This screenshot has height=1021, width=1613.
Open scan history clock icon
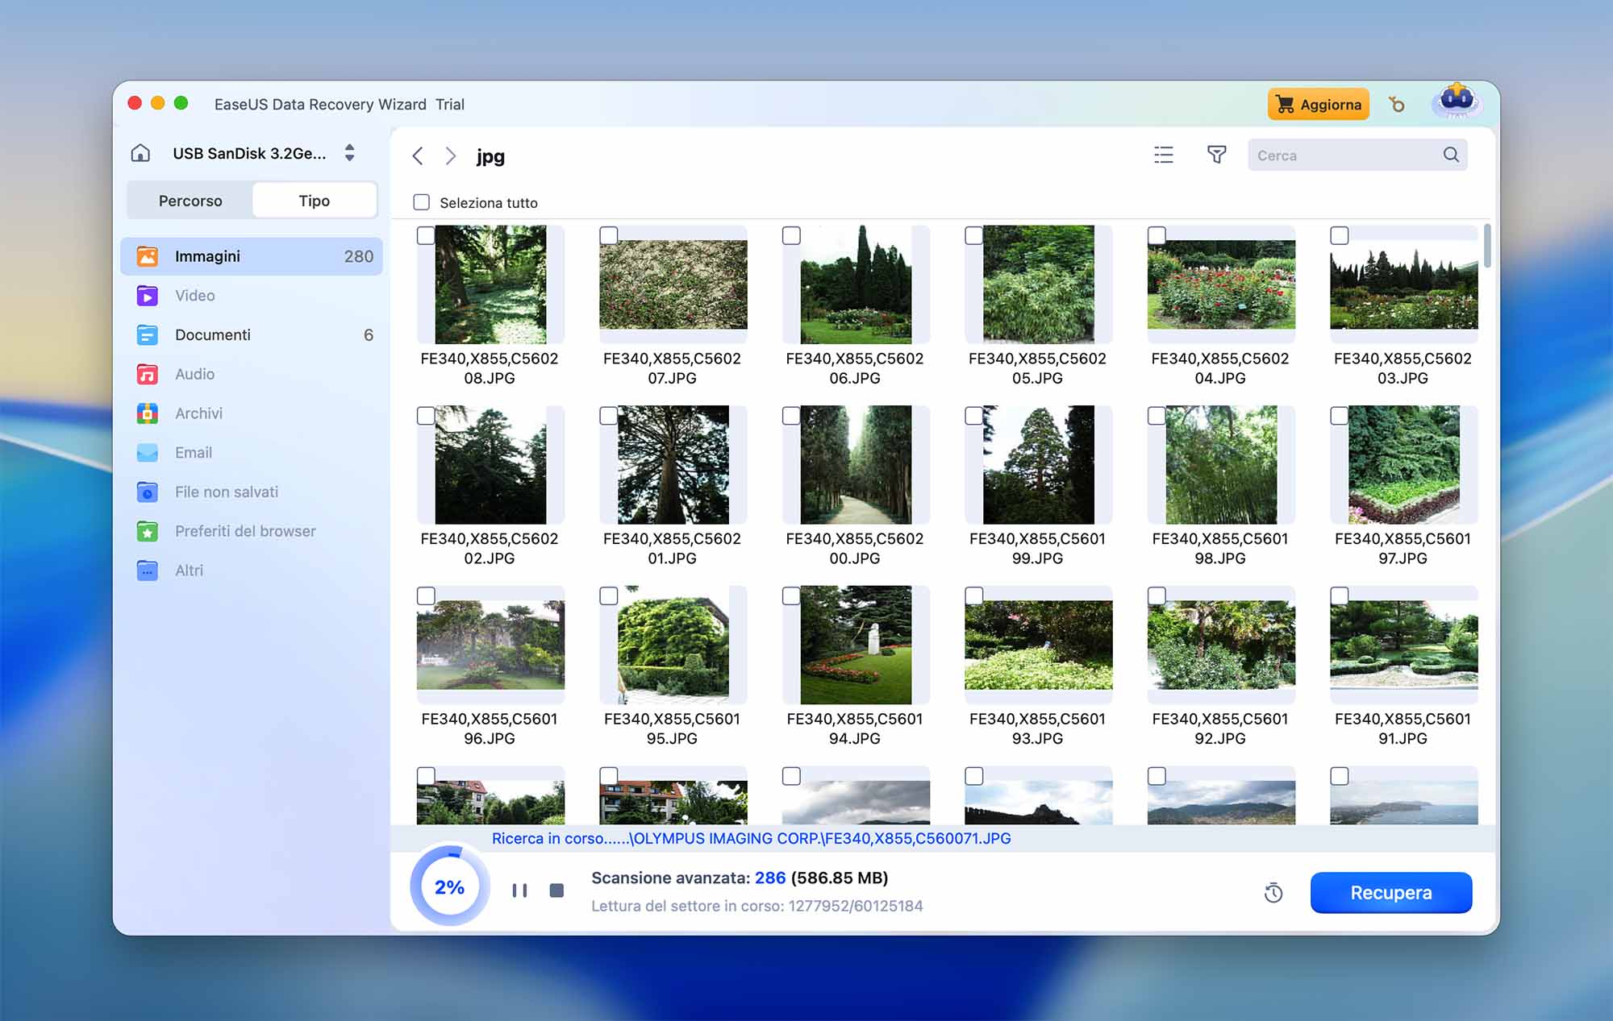point(1273,893)
